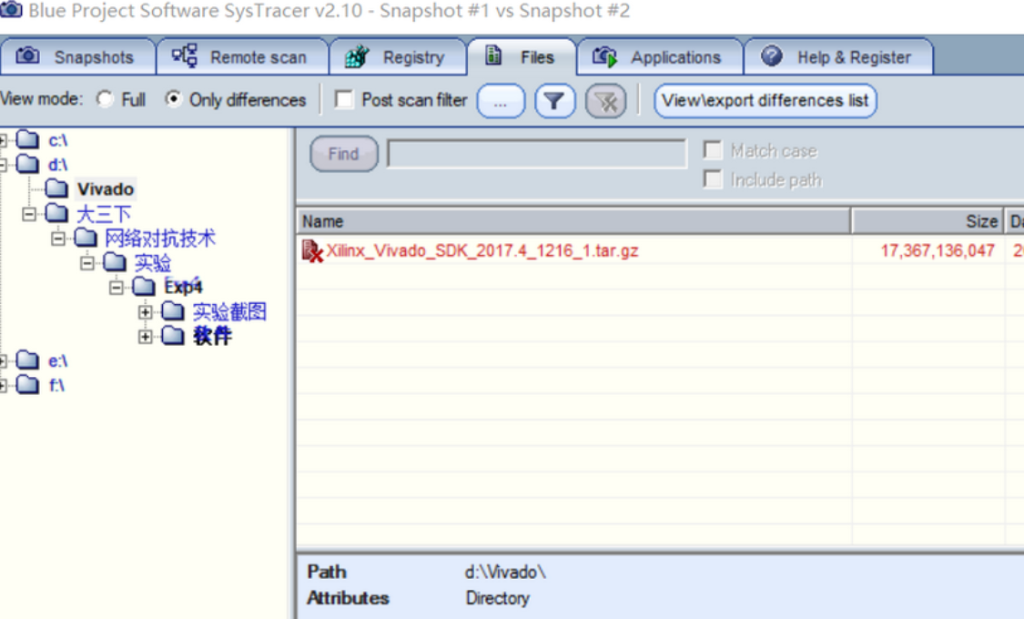This screenshot has width=1024, height=619.
Task: Select the d:\ drive folder icon
Action: coord(27,163)
